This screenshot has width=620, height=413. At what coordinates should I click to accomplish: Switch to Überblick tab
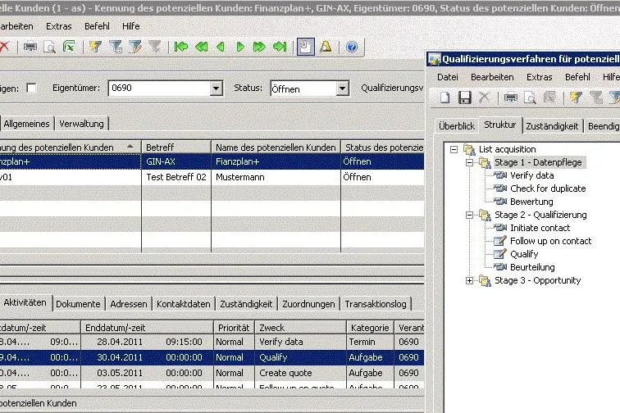pos(457,126)
